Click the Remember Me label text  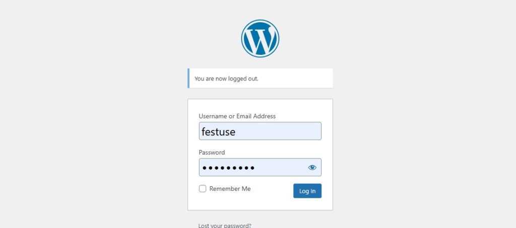point(230,189)
